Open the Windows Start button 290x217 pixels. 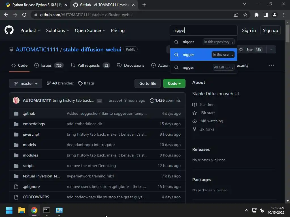[x=9, y=210]
